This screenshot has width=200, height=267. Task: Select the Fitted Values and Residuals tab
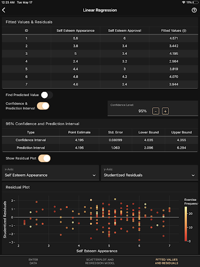click(167, 261)
